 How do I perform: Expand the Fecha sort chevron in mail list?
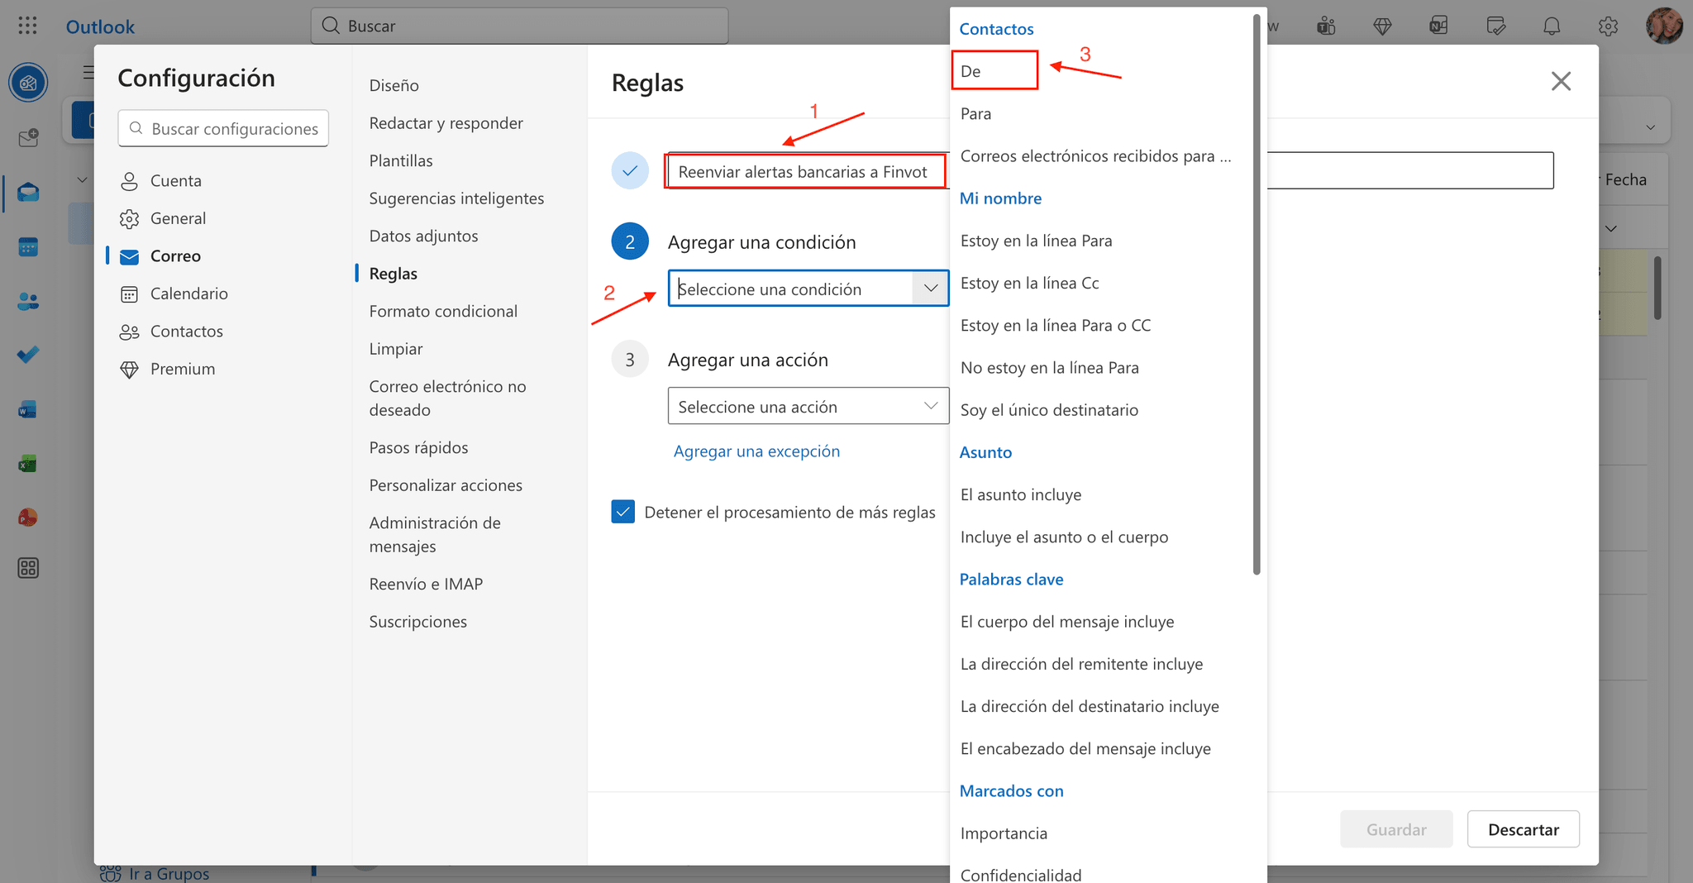coord(1610,228)
